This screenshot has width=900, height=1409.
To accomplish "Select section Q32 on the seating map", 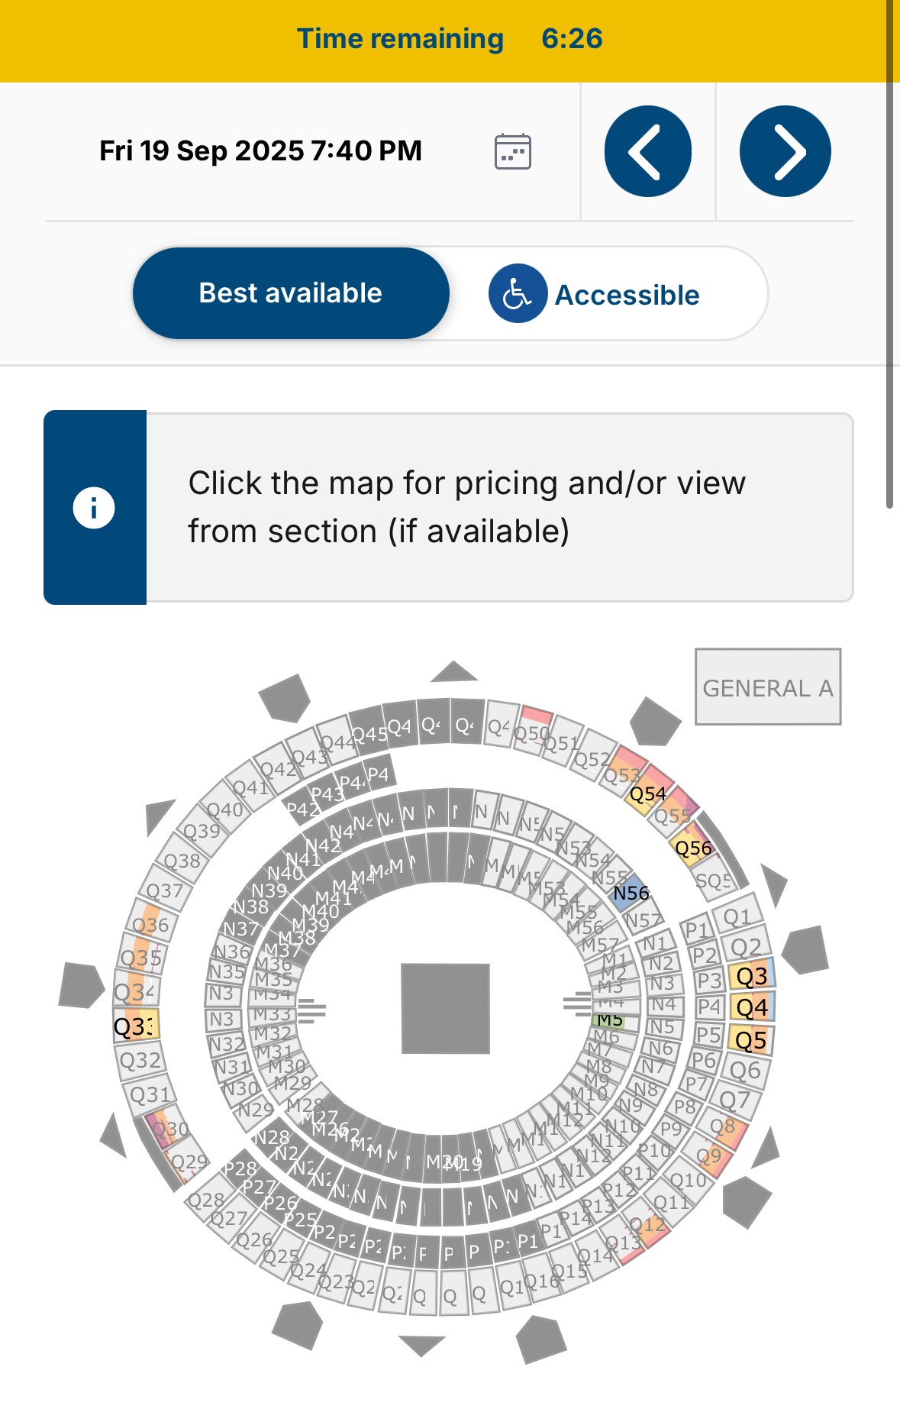I will 141,1060.
